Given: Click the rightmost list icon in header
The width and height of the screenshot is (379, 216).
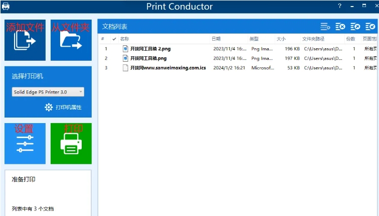Looking at the screenshot, I should point(370,27).
